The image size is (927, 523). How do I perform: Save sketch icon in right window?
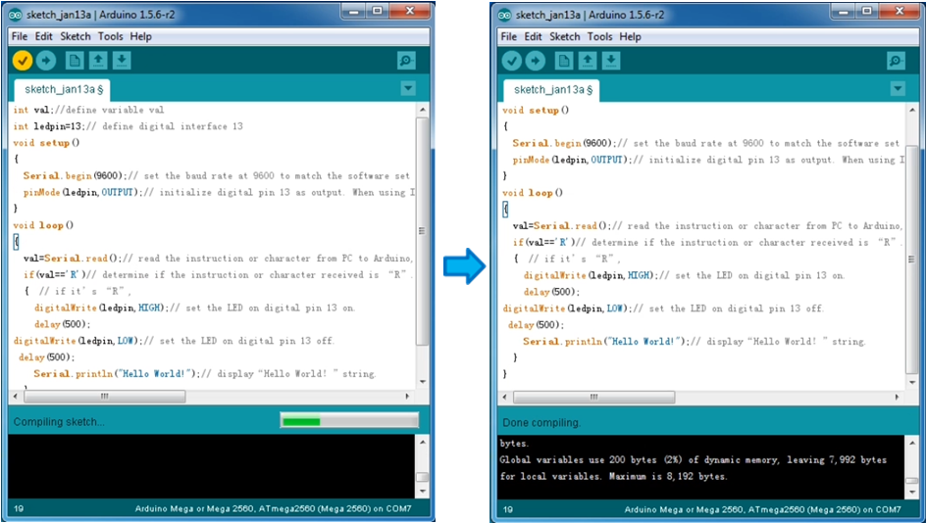(611, 60)
